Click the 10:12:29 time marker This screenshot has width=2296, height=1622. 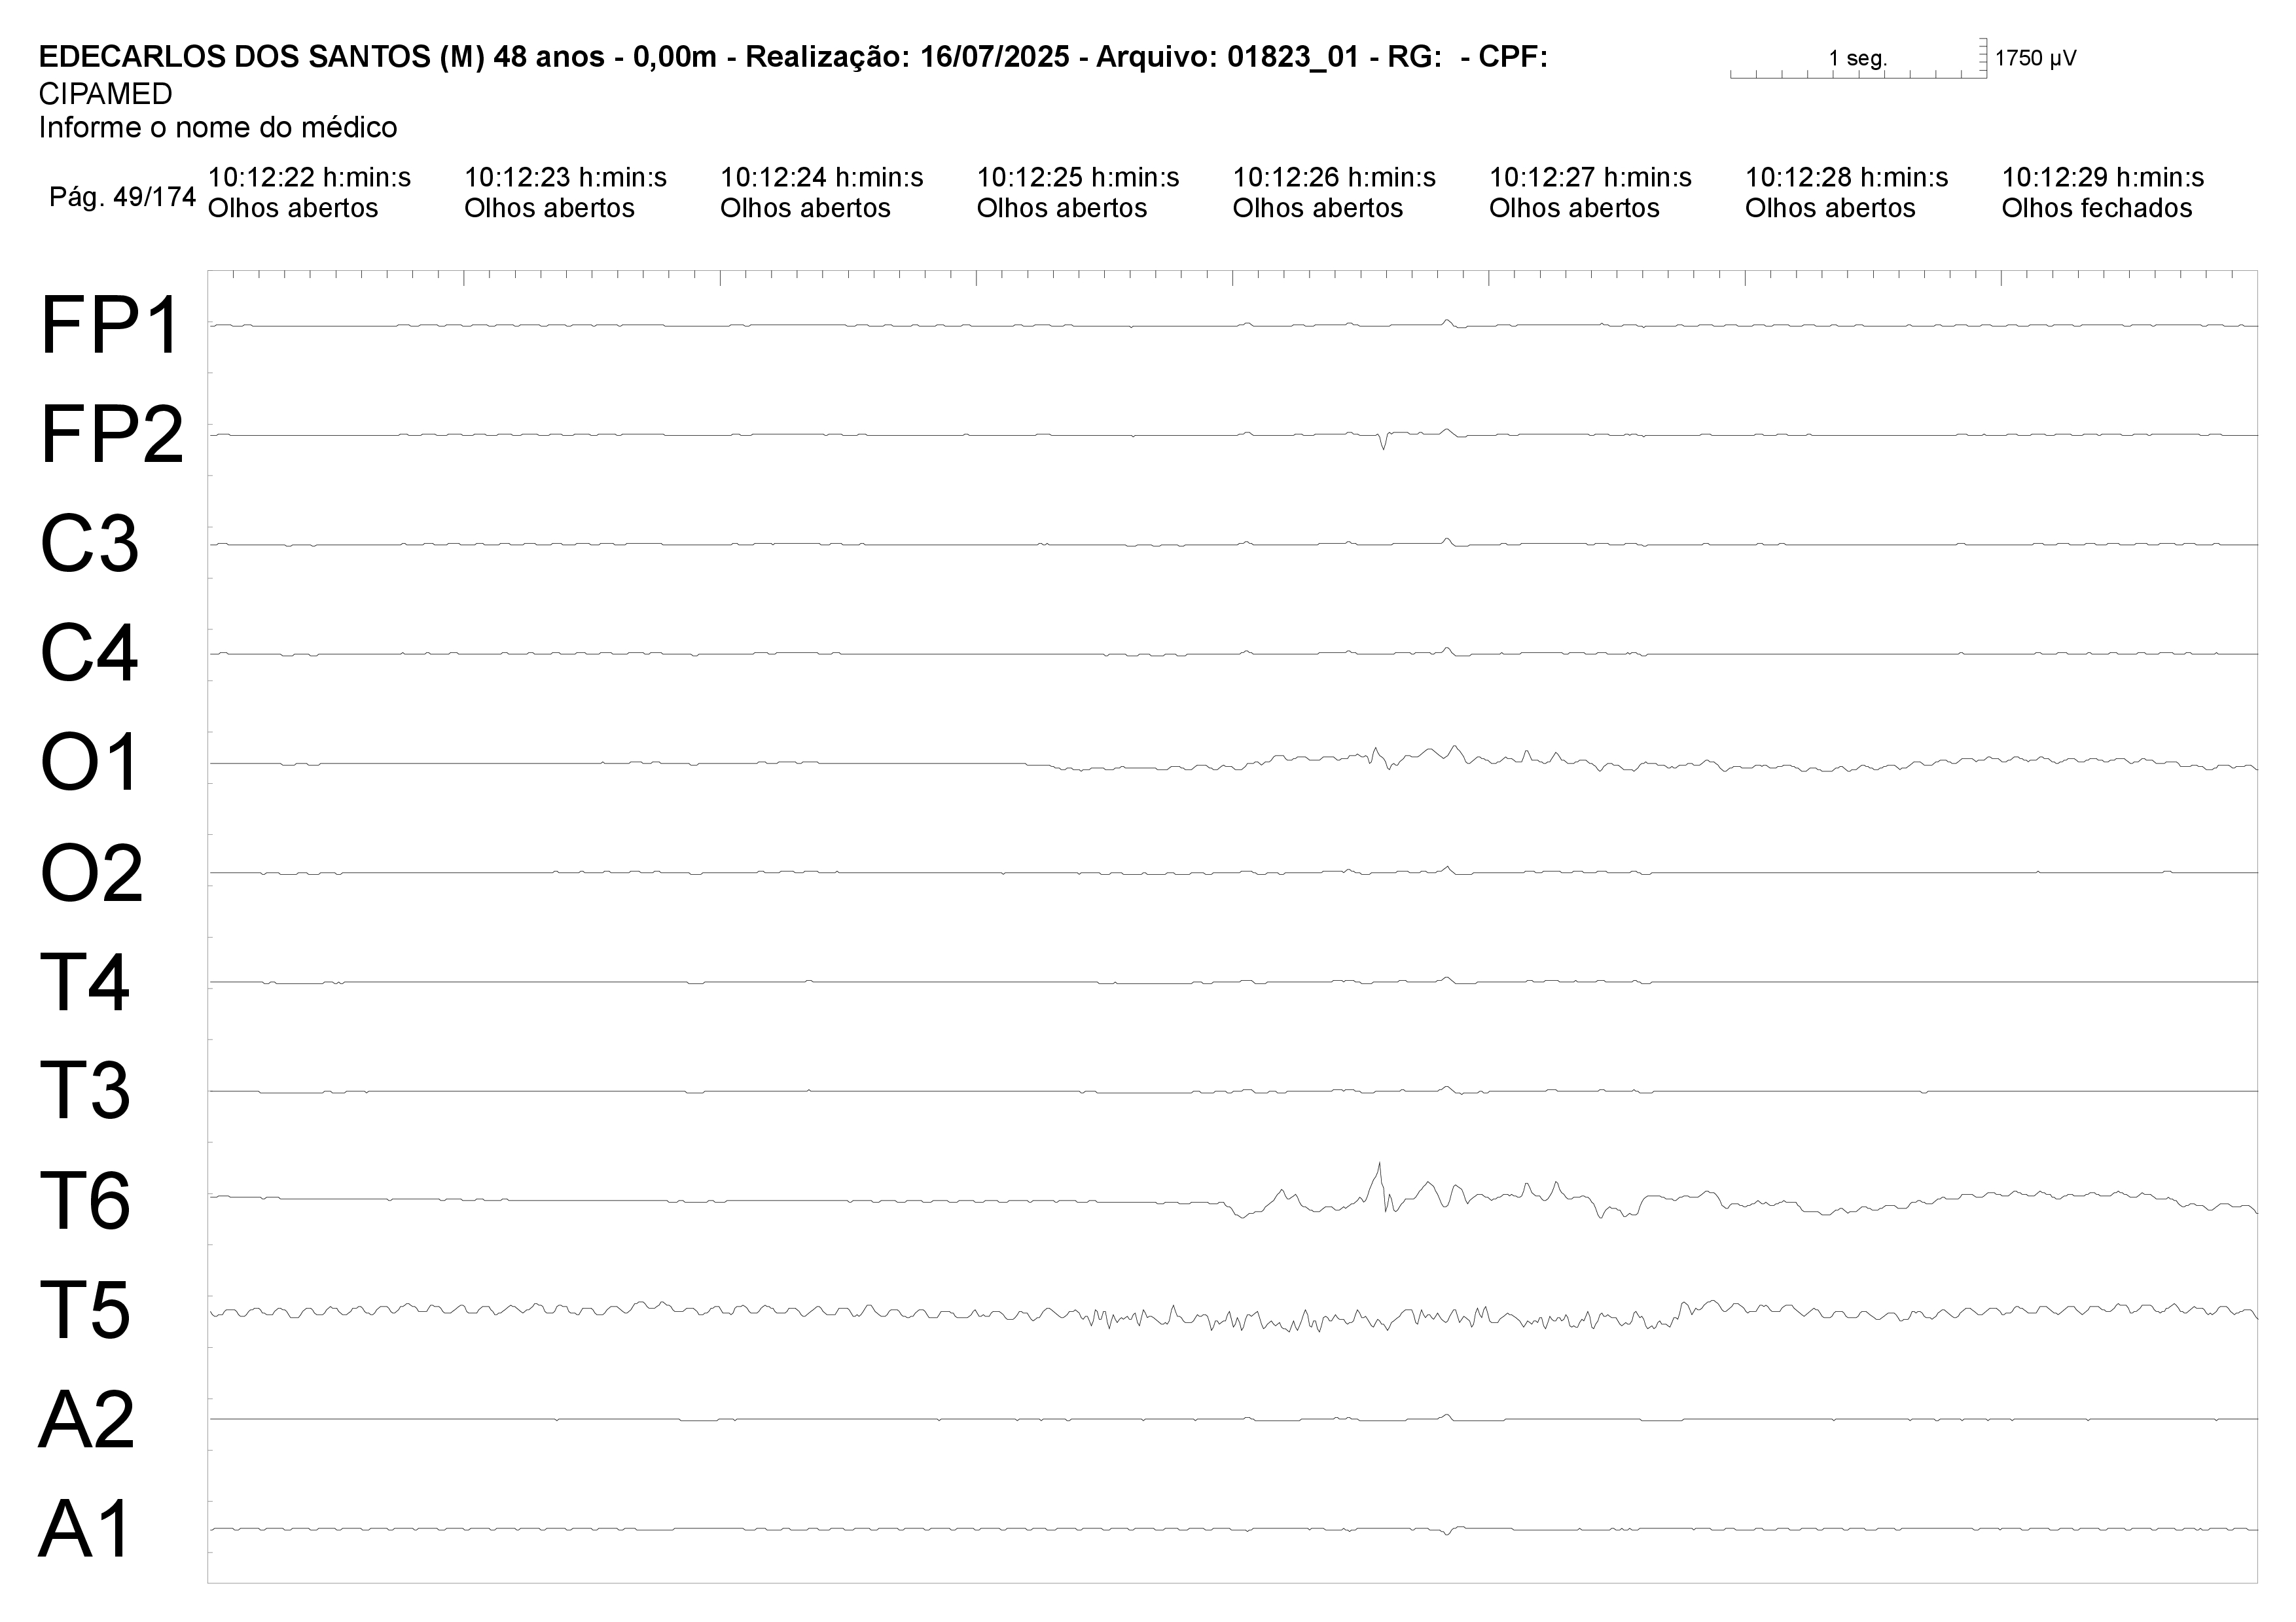coord(2103,178)
